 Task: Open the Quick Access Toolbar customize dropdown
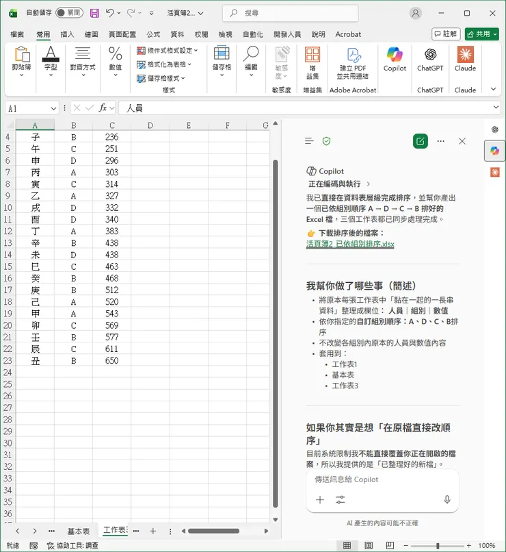click(151, 14)
